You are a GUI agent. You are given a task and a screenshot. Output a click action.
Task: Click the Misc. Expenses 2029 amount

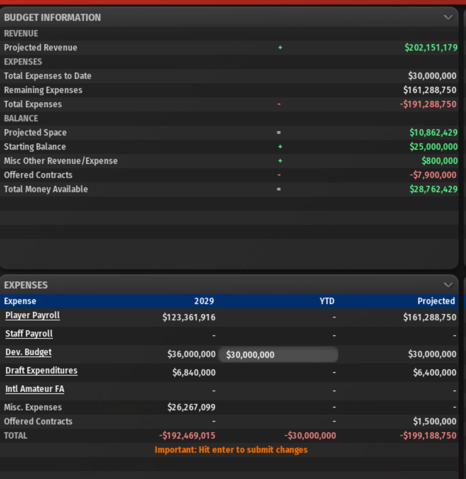(x=191, y=407)
